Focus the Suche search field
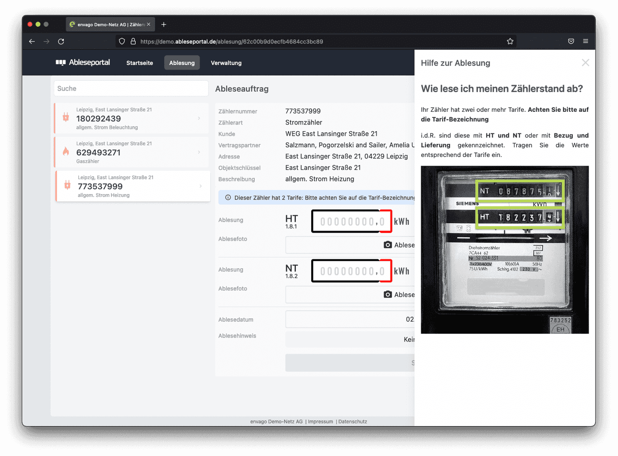 click(x=131, y=89)
